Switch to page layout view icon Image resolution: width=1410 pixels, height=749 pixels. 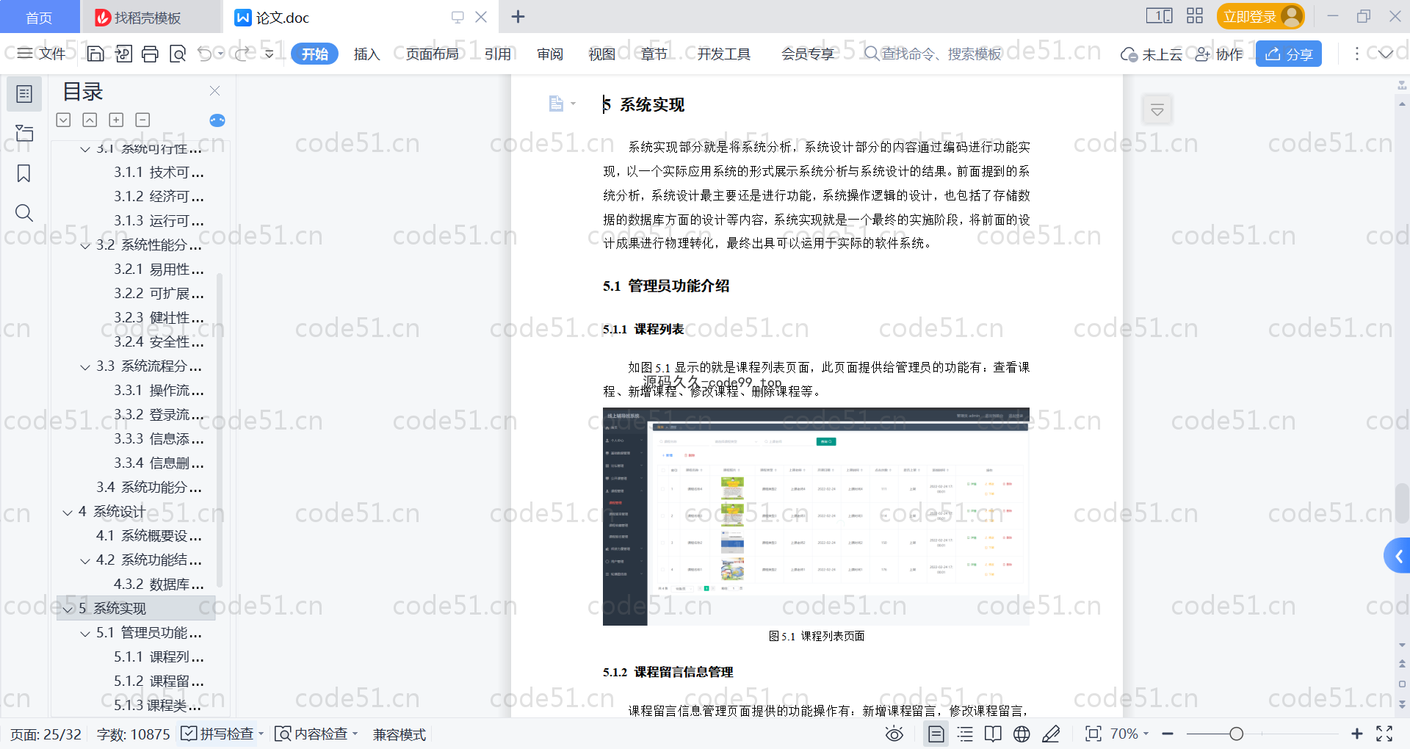(936, 734)
